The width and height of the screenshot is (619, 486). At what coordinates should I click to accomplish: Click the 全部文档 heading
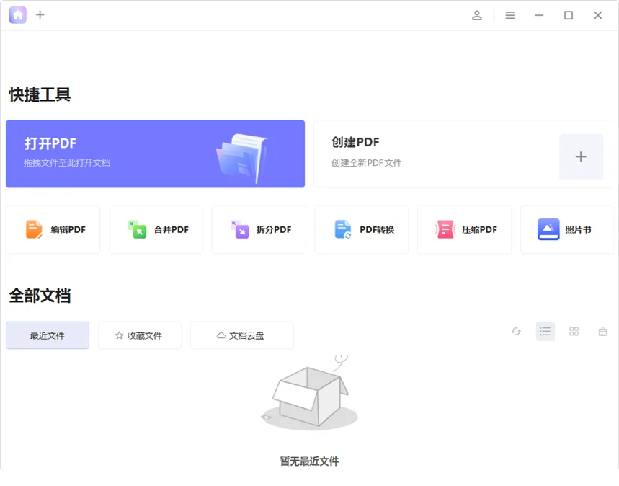(x=40, y=296)
